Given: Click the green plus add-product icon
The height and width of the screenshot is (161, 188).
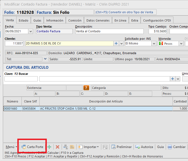Looking at the screenshot, I should pos(49,147).
